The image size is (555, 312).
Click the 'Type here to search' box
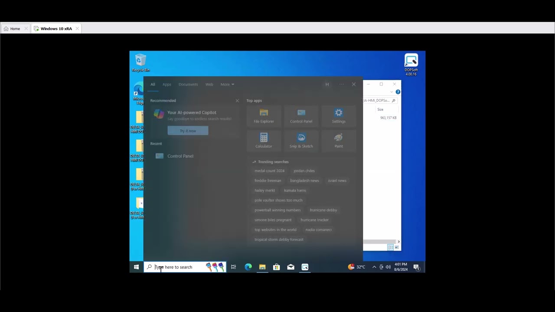(x=185, y=267)
